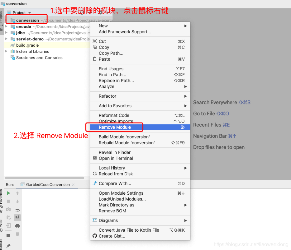The height and width of the screenshot is (250, 291).
Task: Open the Refactor submenu arrow
Action: pyautogui.click(x=185, y=96)
